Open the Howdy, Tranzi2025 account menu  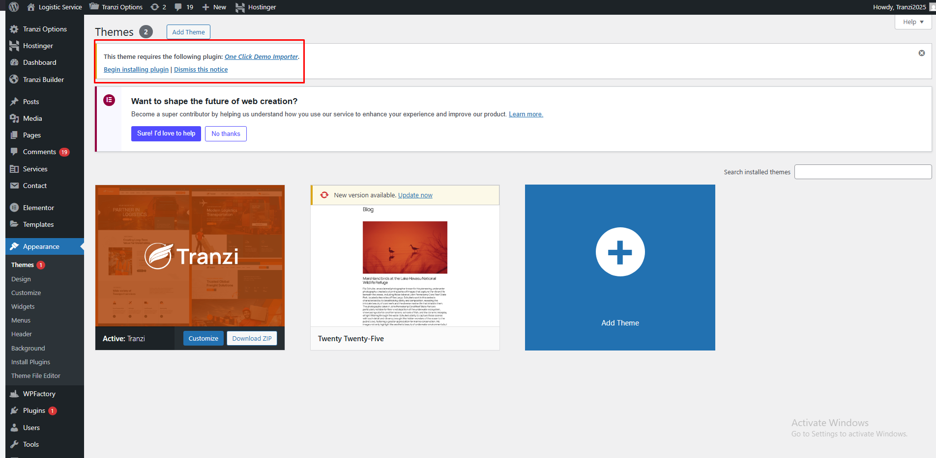[x=900, y=7]
